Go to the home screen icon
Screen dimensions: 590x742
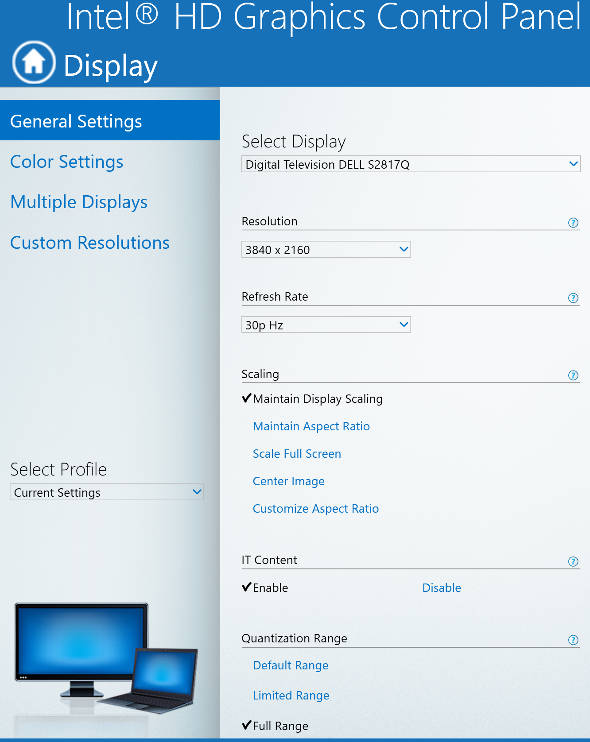[34, 62]
